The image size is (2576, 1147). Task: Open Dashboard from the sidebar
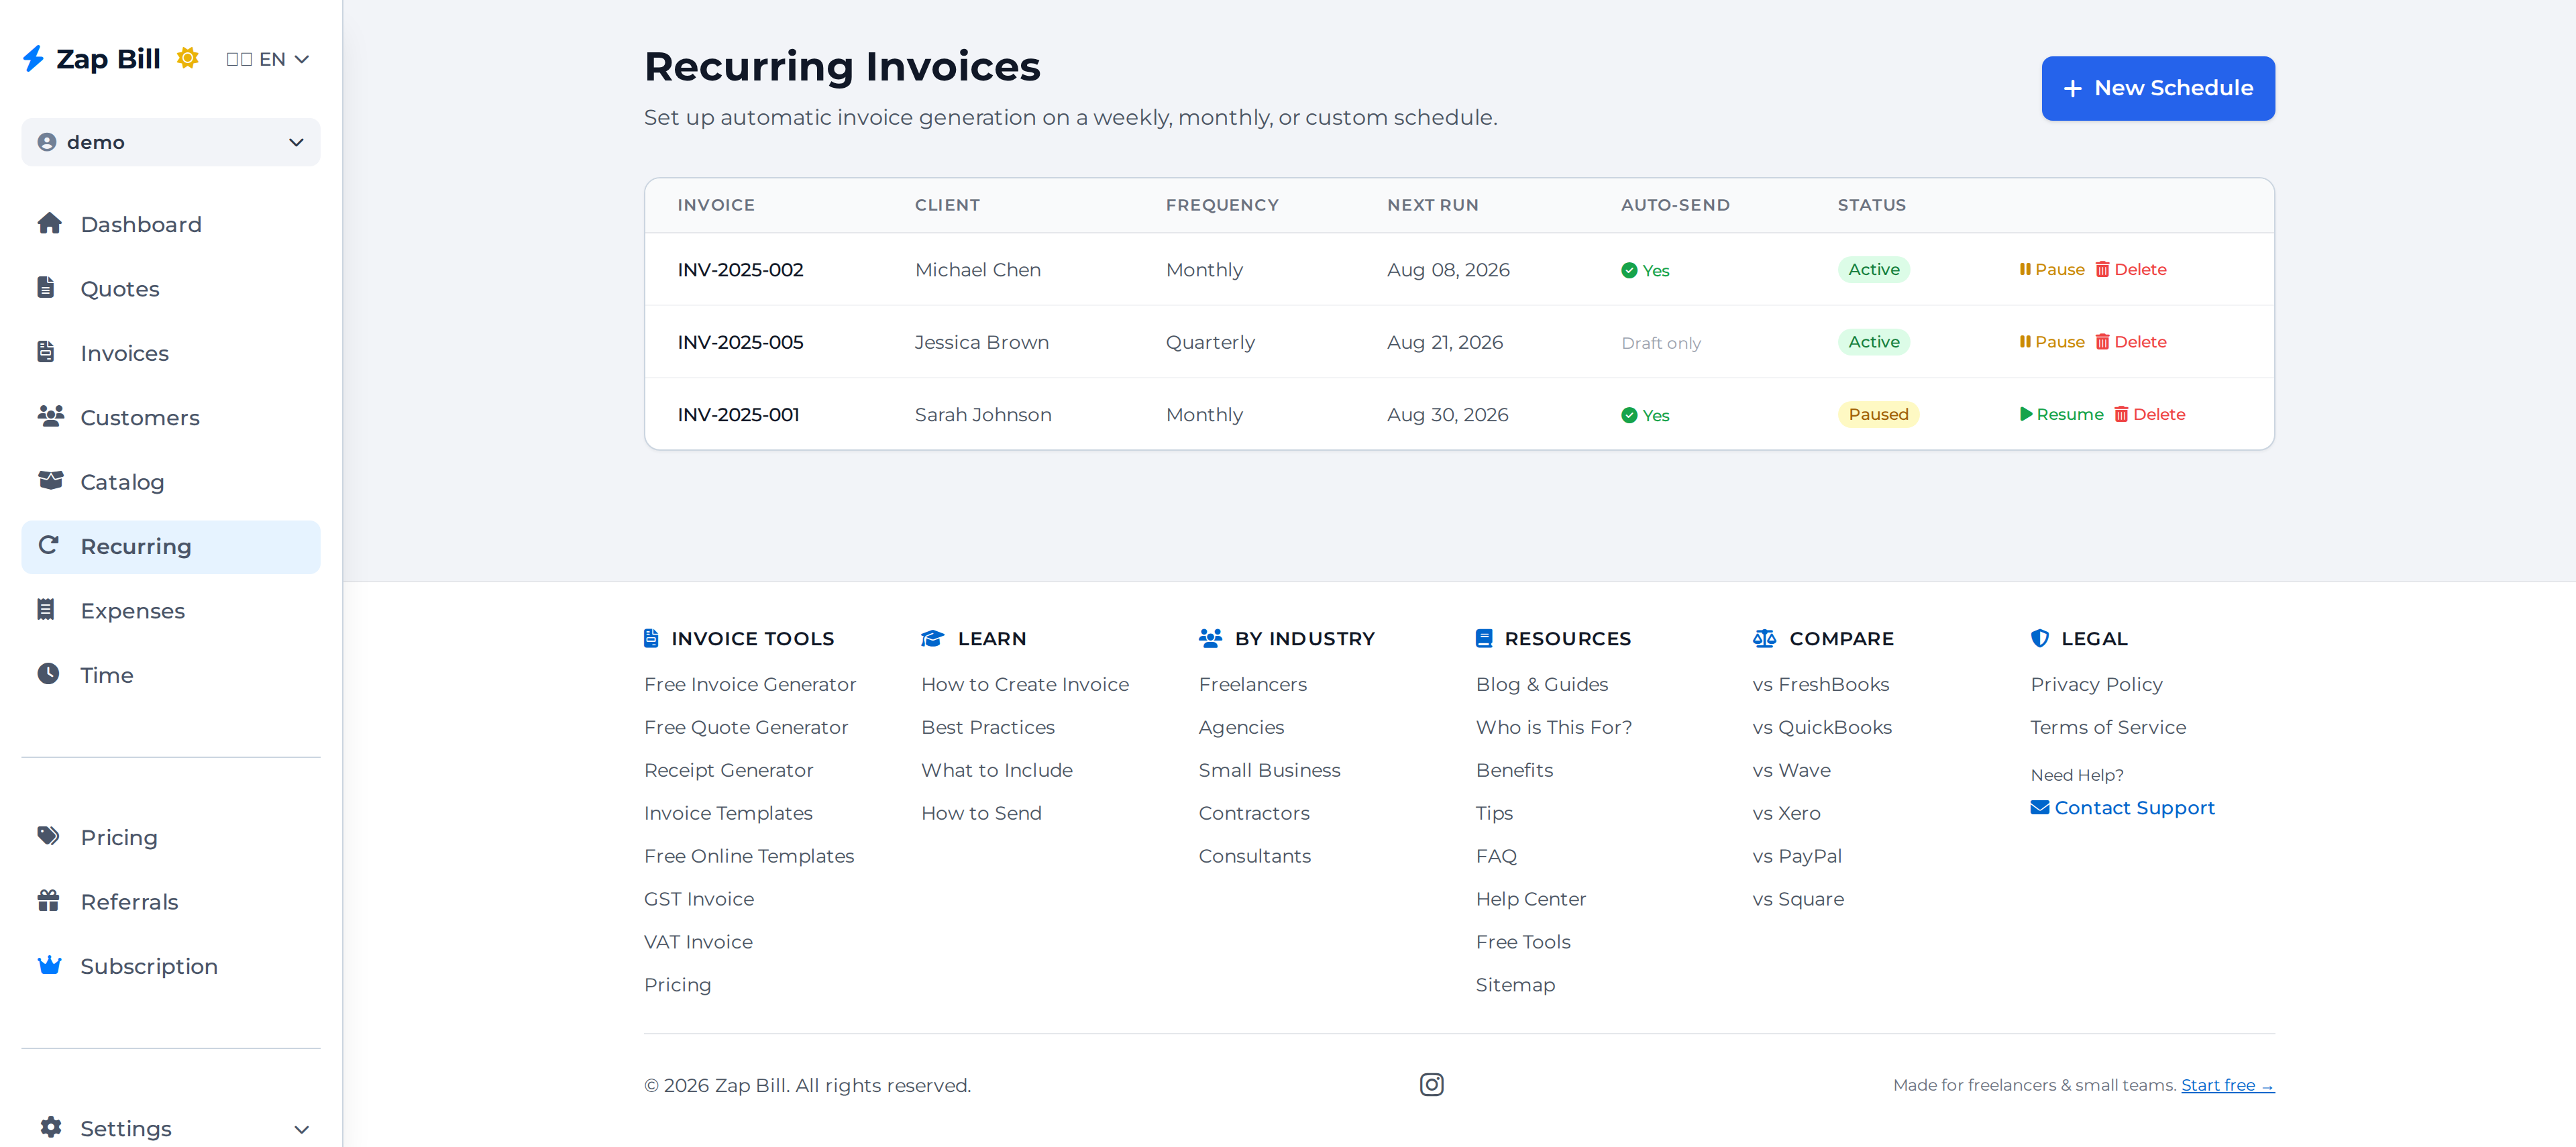(x=171, y=224)
